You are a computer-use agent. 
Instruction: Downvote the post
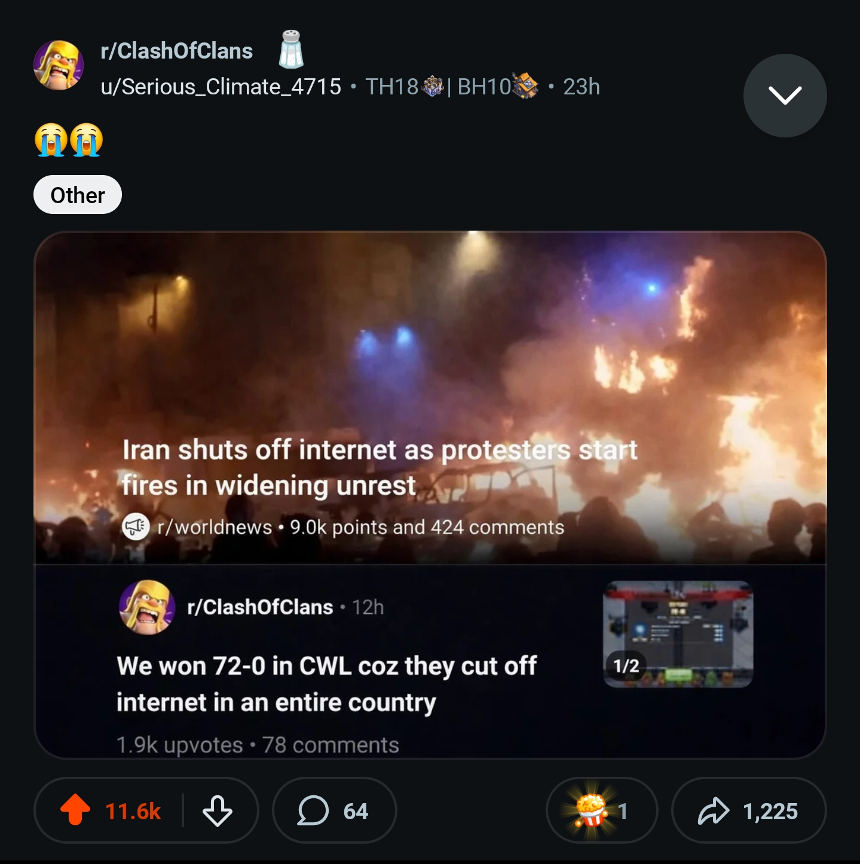[217, 811]
